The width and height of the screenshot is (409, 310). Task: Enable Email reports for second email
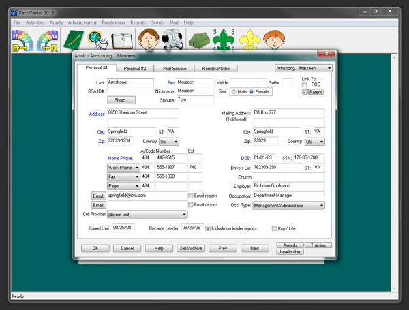click(x=191, y=204)
